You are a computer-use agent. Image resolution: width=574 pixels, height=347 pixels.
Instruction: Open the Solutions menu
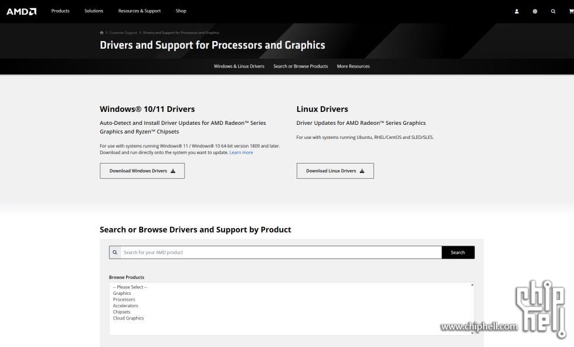(x=94, y=11)
